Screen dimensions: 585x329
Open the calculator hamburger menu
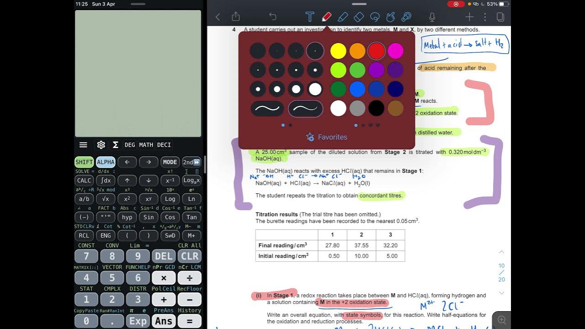(x=83, y=145)
